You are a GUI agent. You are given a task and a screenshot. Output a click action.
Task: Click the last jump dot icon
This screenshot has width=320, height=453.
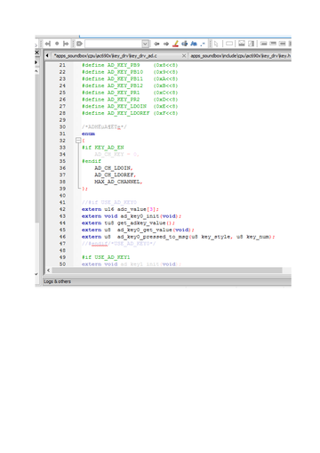[x=57, y=44]
